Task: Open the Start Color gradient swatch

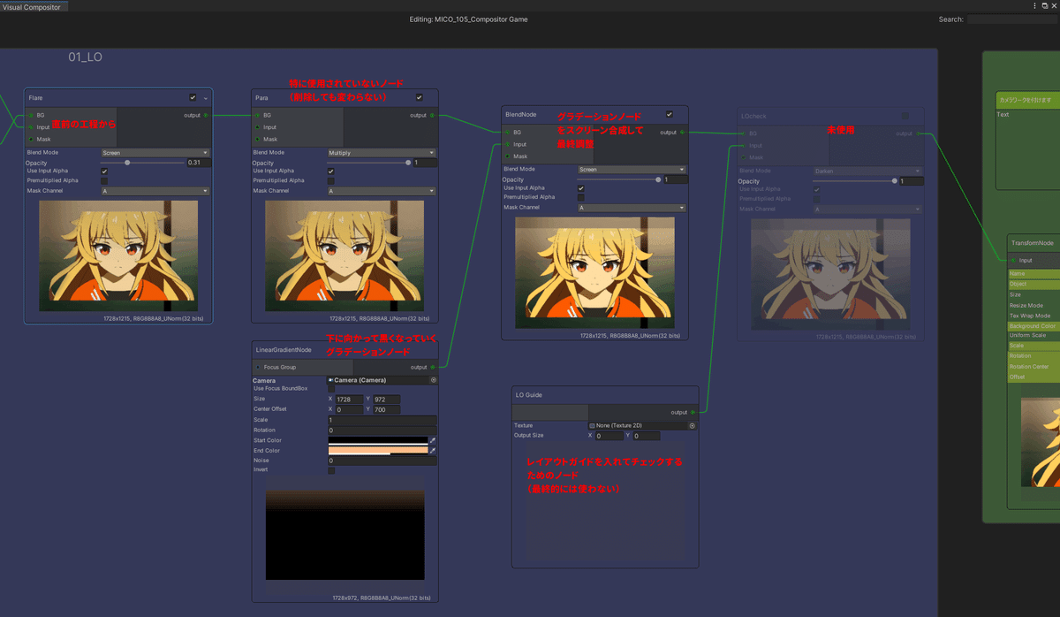Action: (x=377, y=440)
